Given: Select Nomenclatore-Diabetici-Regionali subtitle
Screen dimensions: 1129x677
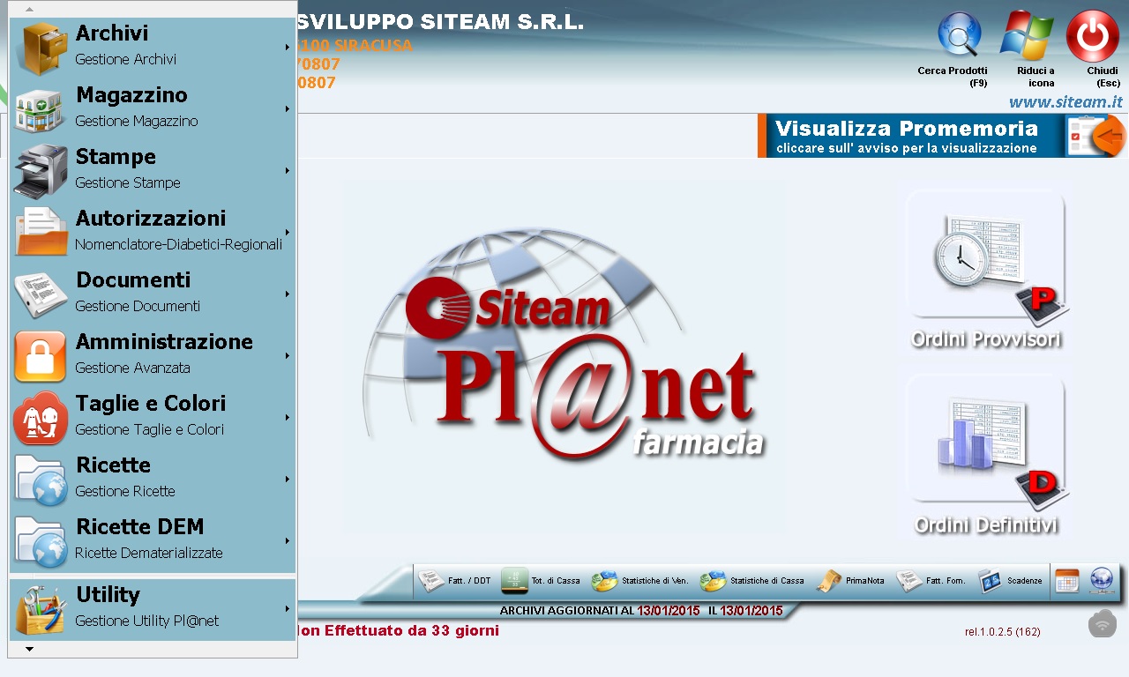Looking at the screenshot, I should pos(179,244).
